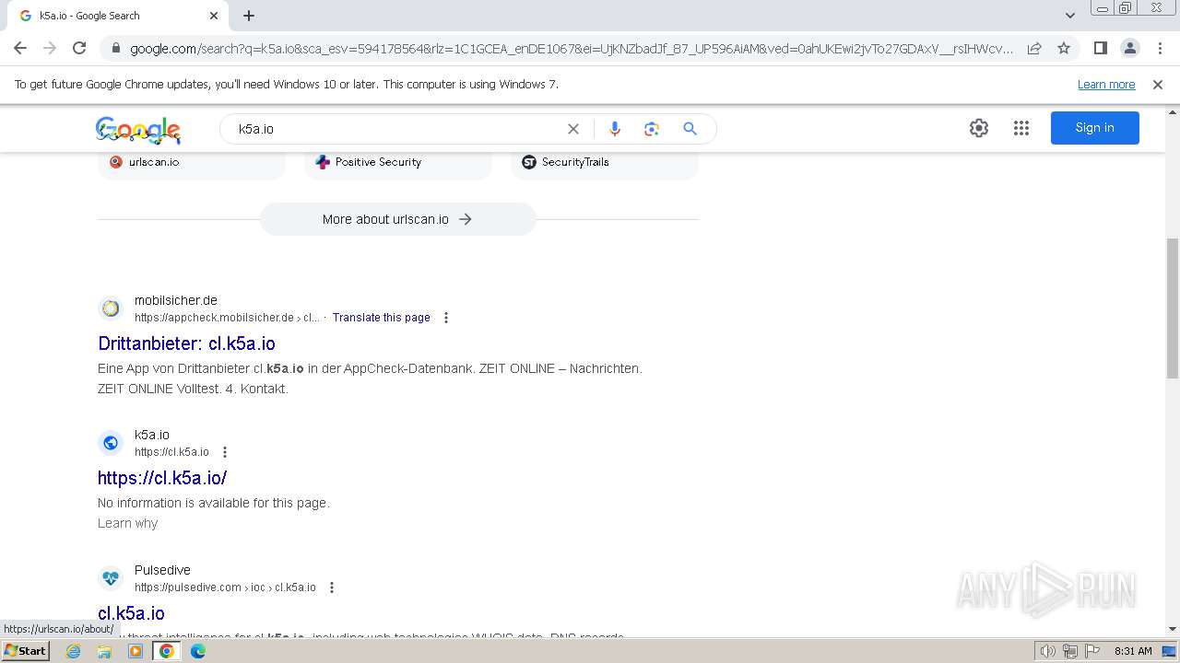Viewport: 1180px width, 663px height.
Task: Click Learn why link
Action: pos(127,523)
